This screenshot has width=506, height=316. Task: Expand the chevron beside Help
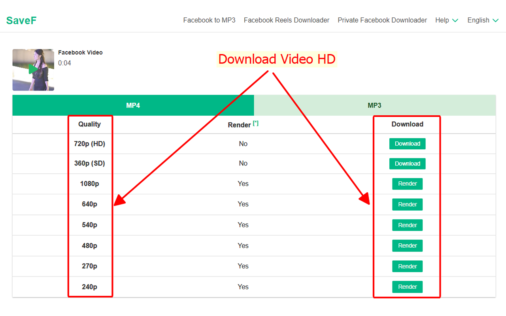click(x=455, y=21)
